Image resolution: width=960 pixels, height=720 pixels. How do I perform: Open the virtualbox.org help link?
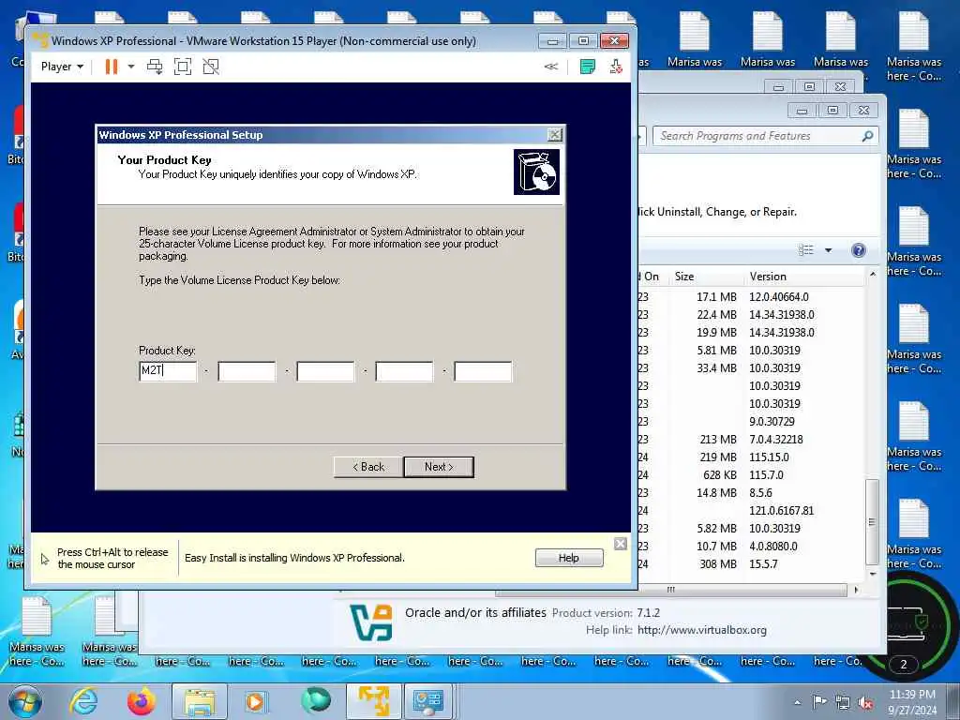(701, 630)
